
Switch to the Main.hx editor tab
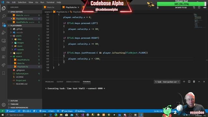pos(51,7)
